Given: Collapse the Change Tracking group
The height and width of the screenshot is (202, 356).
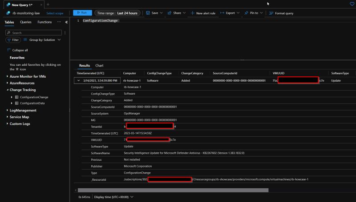Looking at the screenshot, I should pyautogui.click(x=7, y=90).
